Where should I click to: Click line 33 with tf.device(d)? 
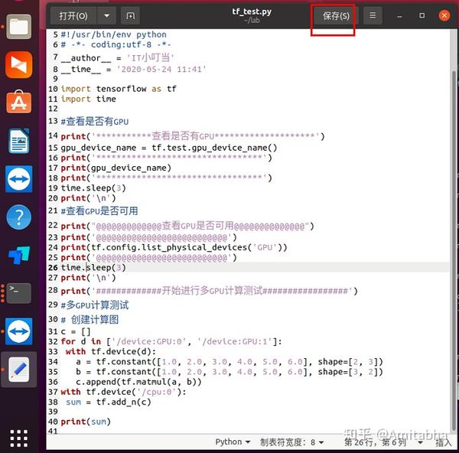click(111, 351)
